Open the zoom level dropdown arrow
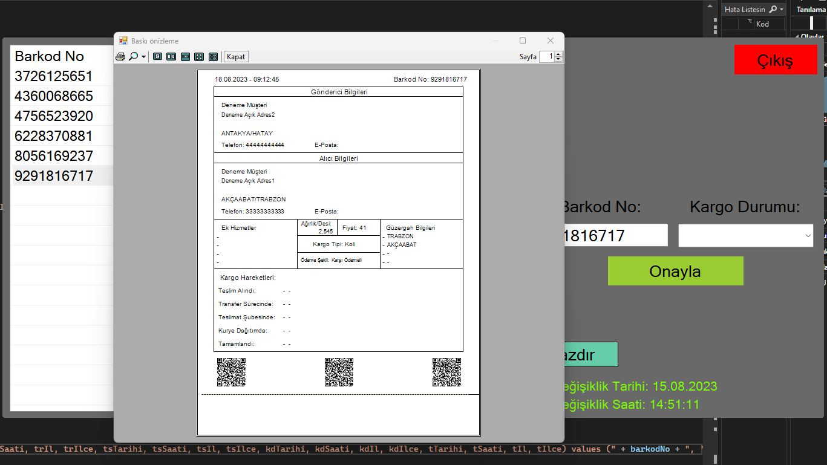 coord(143,56)
